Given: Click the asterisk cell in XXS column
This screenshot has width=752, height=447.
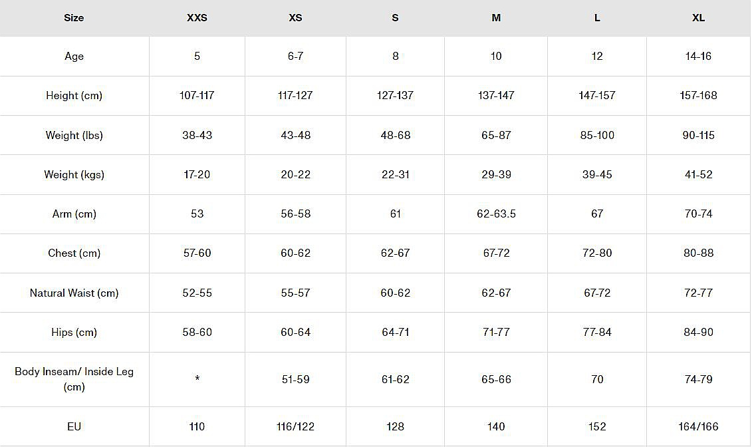Looking at the screenshot, I should pyautogui.click(x=197, y=380).
